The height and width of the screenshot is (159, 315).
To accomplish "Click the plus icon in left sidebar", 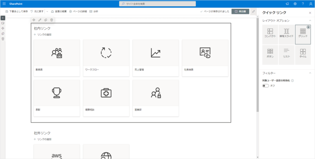I will 3,18.
